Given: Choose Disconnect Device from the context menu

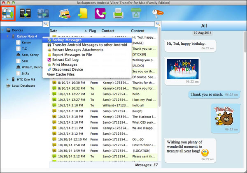Looking at the screenshot, I should (x=87, y=69).
